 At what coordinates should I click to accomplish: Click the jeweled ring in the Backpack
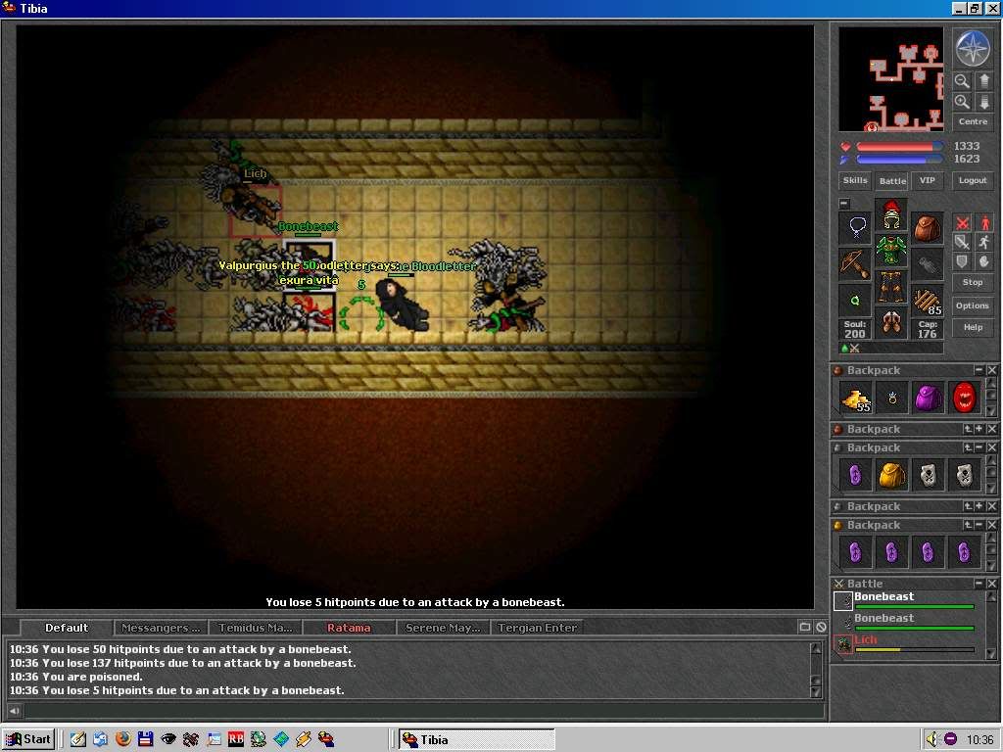891,399
